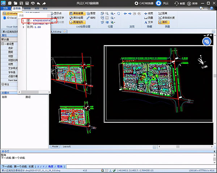217x173 pixels.
Task: Switch to the 编辑器 editor tab
Action: point(27,8)
